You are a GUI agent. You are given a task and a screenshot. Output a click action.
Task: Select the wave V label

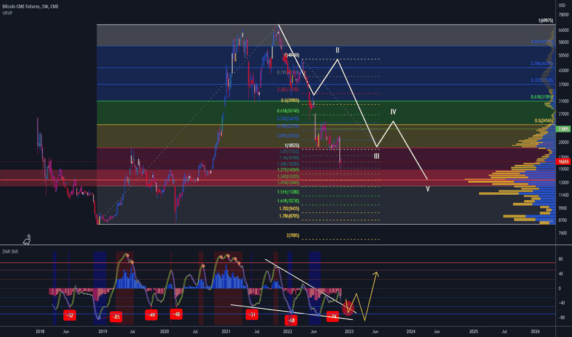[428, 189]
